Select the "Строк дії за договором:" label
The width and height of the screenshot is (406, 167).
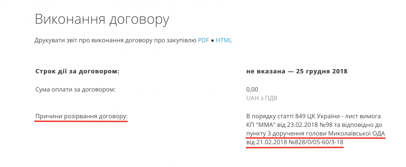coord(77,71)
